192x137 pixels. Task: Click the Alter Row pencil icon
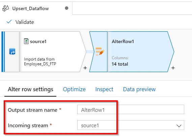click(x=100, y=52)
